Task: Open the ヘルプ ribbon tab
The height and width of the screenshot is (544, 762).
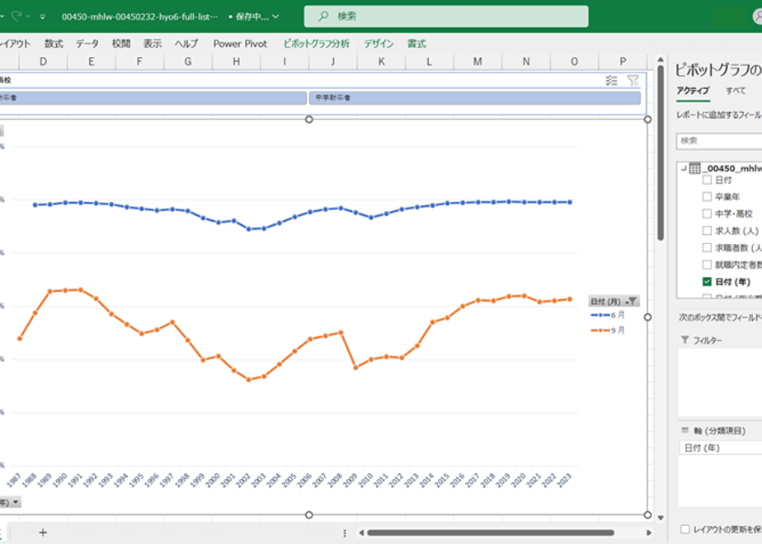Action: pyautogui.click(x=186, y=44)
